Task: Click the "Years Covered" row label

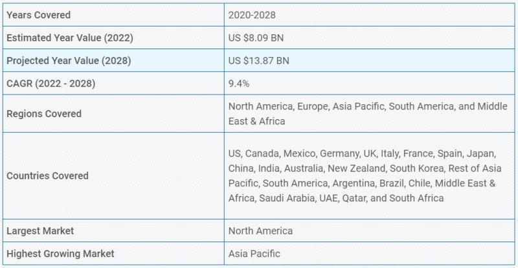Action: (38, 15)
